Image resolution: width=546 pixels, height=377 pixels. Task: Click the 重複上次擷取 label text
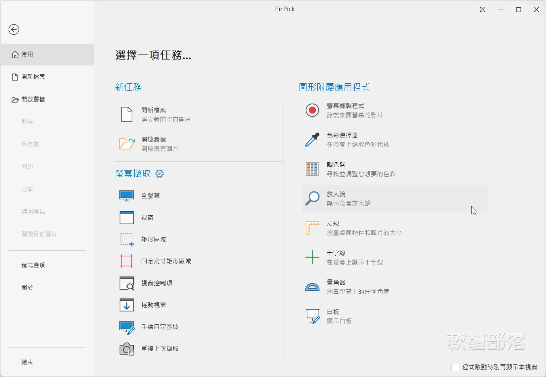pos(160,349)
